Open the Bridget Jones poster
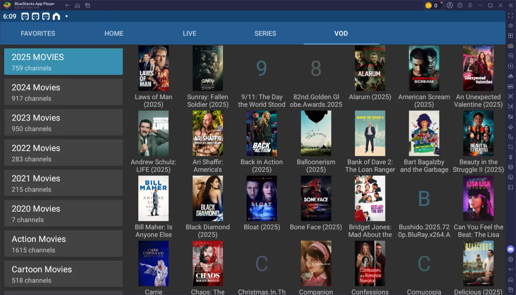This screenshot has height=295, width=516. (370, 198)
